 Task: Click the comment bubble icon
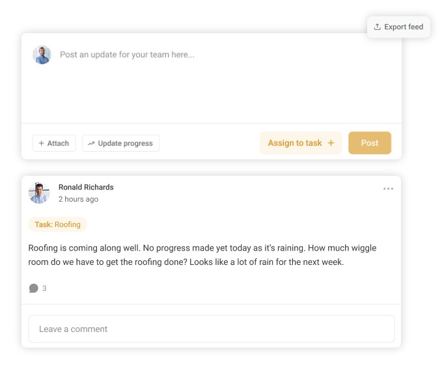click(x=34, y=288)
